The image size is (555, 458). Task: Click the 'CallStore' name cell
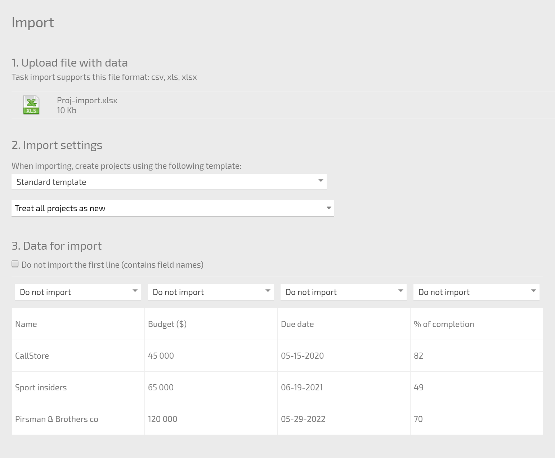(x=78, y=356)
